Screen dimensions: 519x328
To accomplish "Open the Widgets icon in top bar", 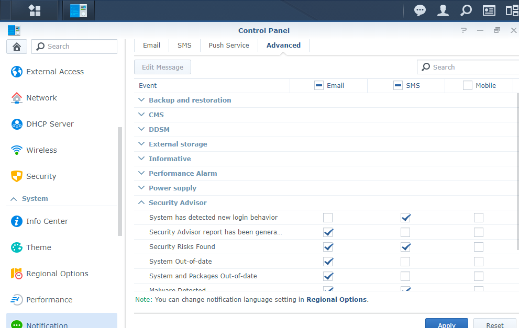I will [x=489, y=10].
